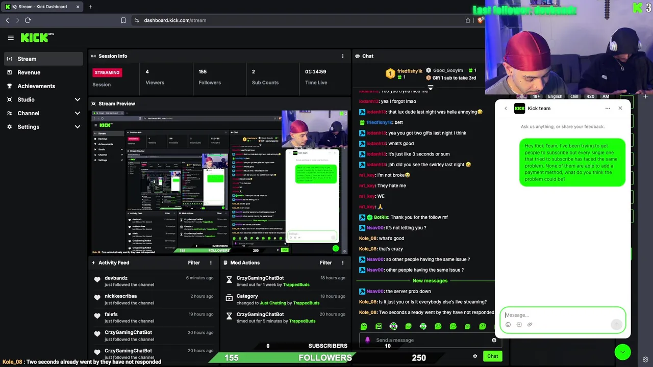The height and width of the screenshot is (367, 653).
Task: Open site info icon in address bar
Action: click(x=136, y=20)
